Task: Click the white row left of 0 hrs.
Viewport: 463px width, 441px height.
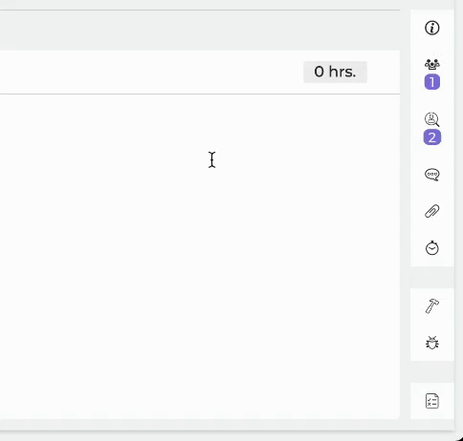Action: [x=151, y=72]
